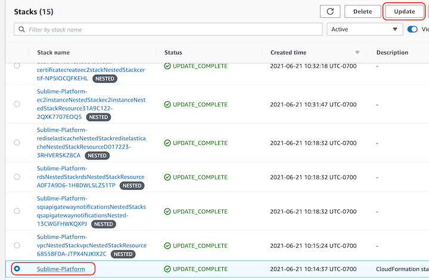Viewport: 429px width, 280px height.
Task: Click the Stack name column header
Action: coord(54,52)
